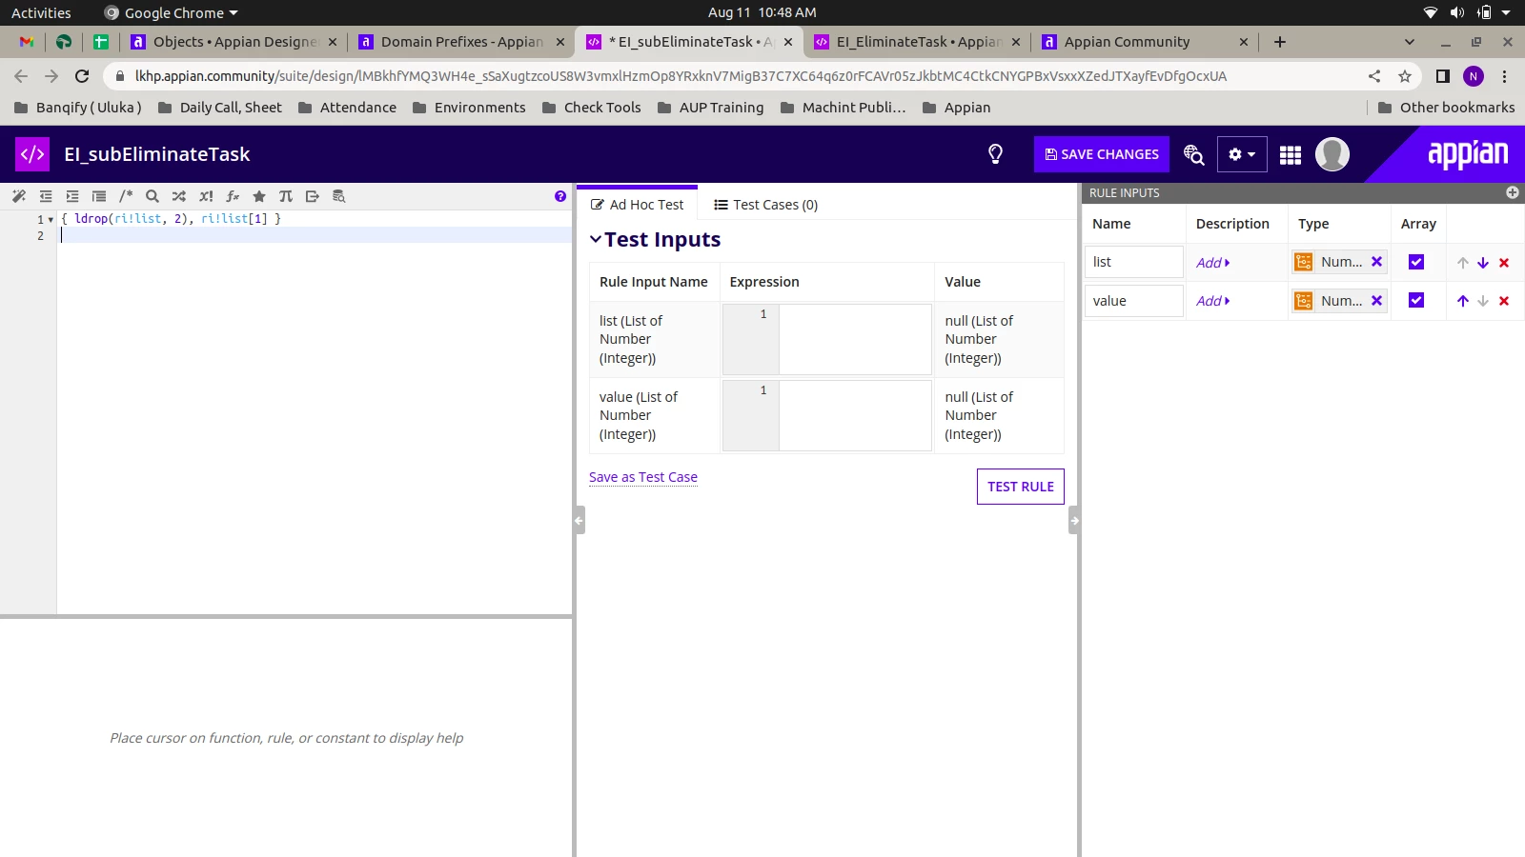Reload the current browser page
Screen dimensions: 1525x857
(x=82, y=76)
